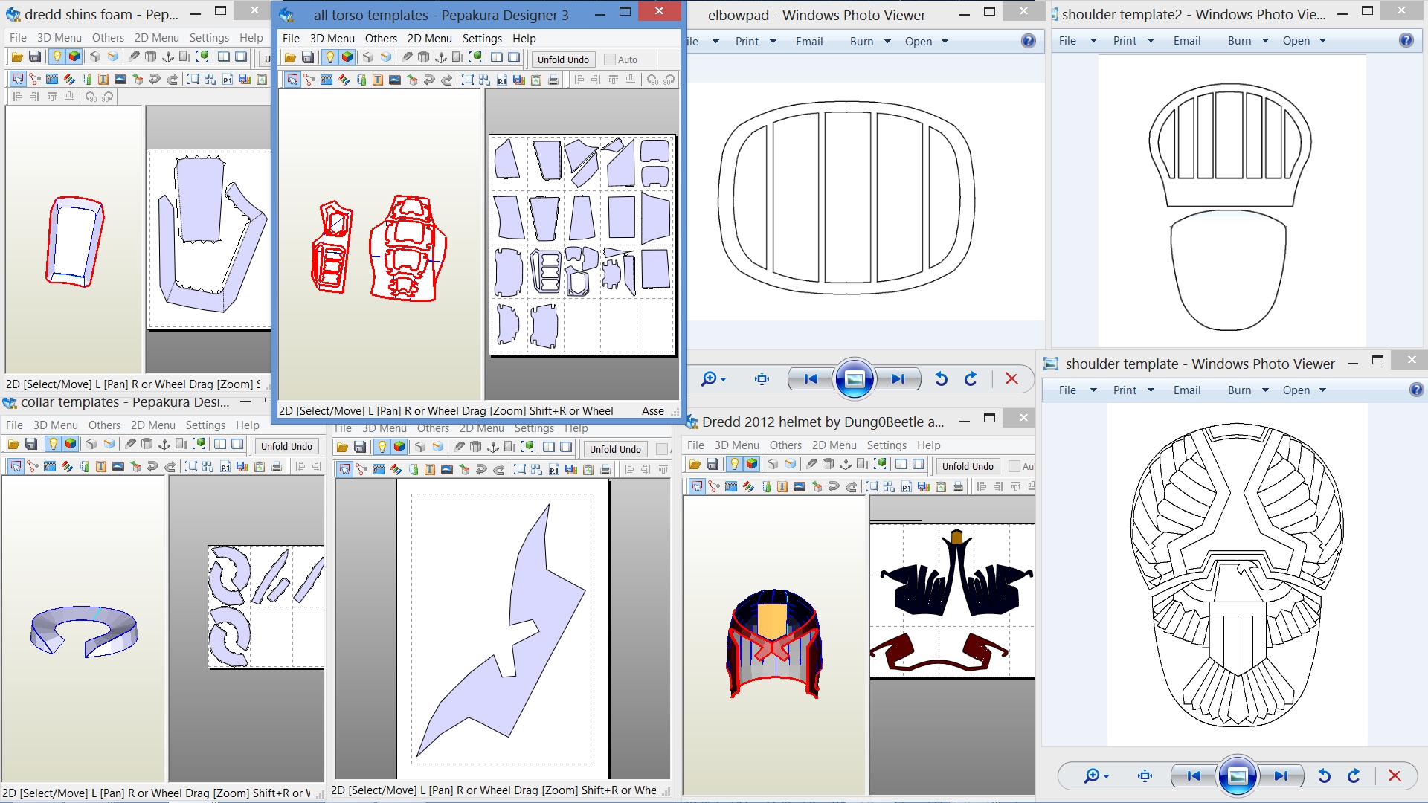The image size is (1428, 803).
Task: Click the align-left icon in all torso templates toolbar
Action: pos(579,80)
